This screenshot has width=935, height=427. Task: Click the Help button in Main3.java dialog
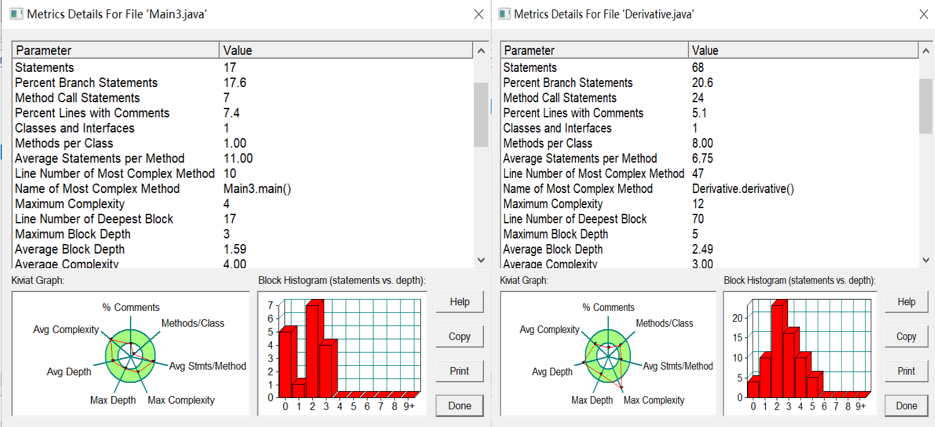pos(459,302)
